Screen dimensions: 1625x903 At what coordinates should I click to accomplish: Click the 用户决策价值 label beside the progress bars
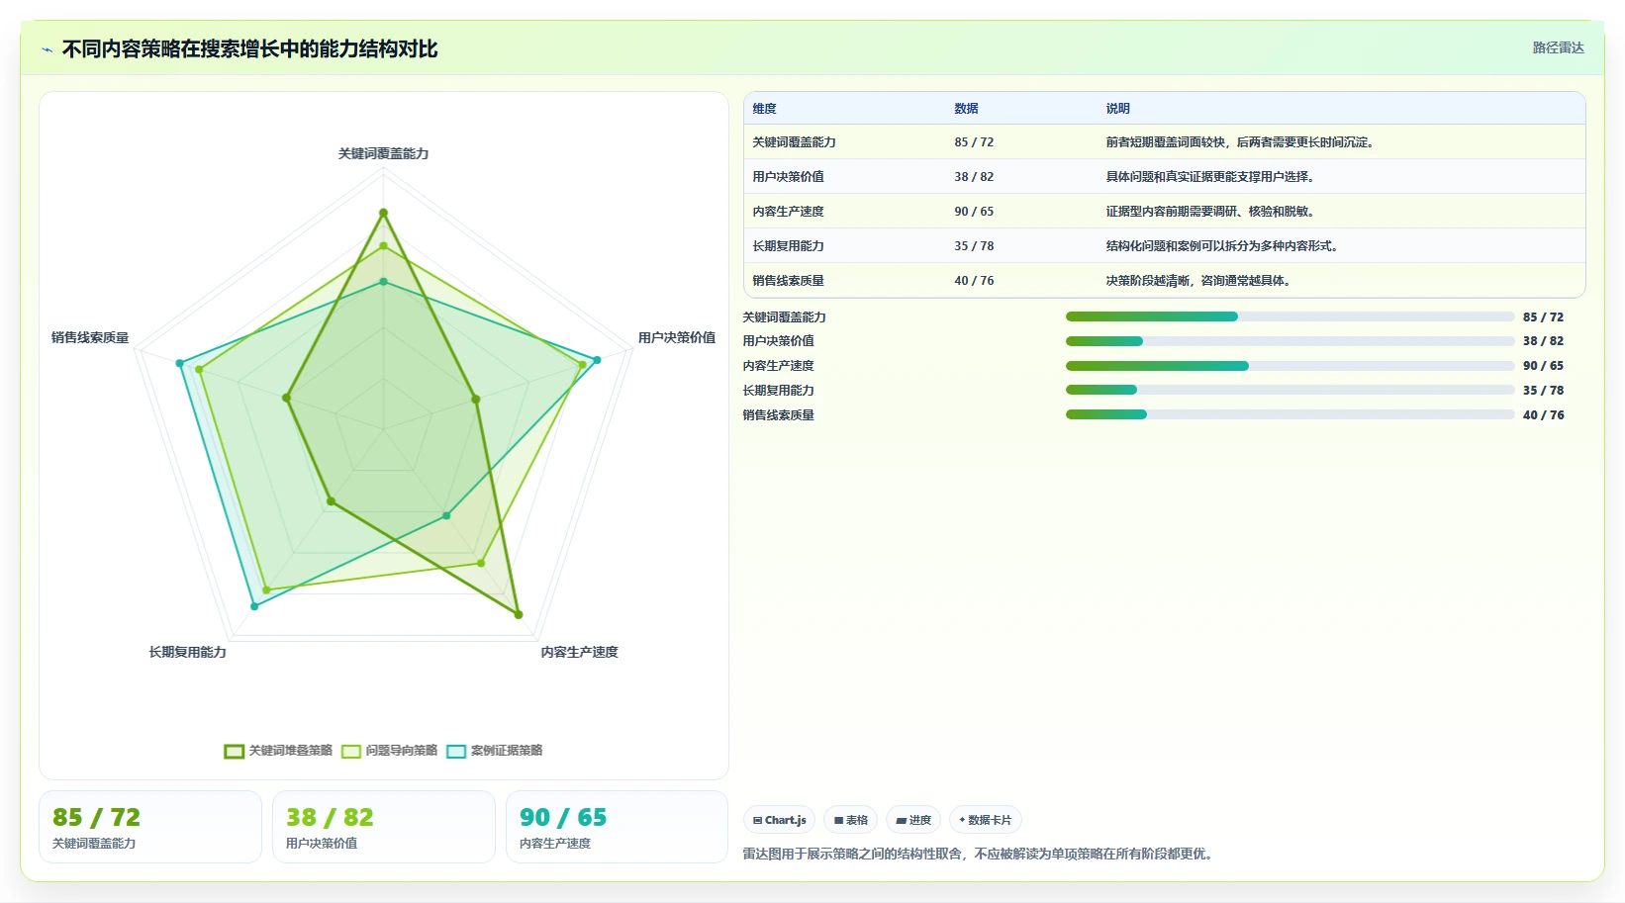778,341
